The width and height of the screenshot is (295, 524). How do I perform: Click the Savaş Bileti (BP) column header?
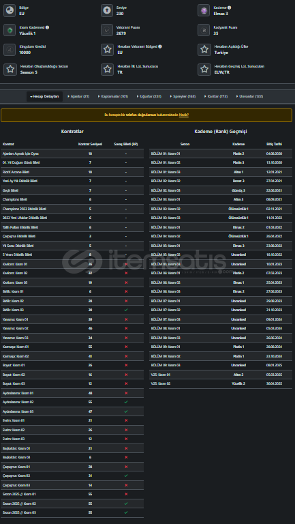pyautogui.click(x=126, y=145)
